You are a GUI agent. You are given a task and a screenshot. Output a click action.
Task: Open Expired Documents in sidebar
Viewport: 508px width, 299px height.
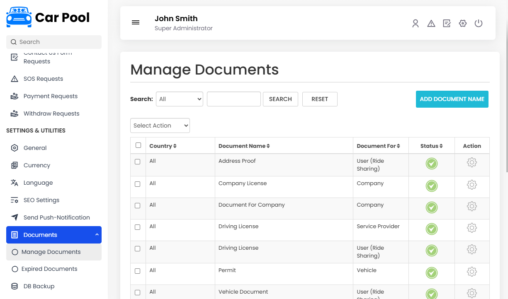coord(49,269)
